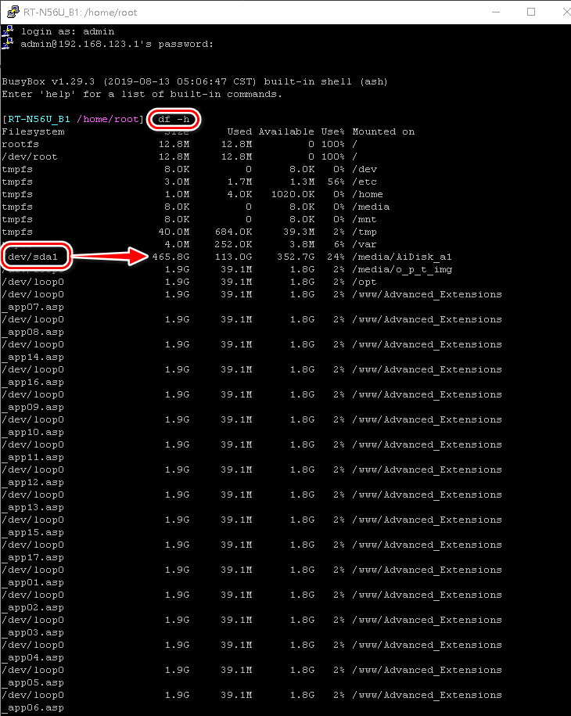Click the '/tmp' mount point
This screenshot has height=716, width=571.
(365, 232)
